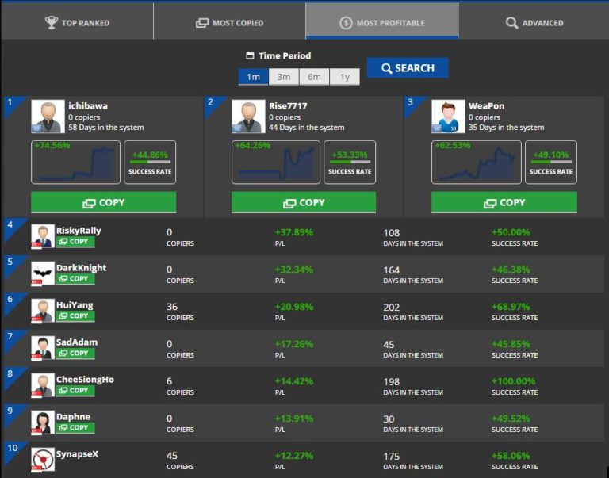
Task: Open the Top Ranked tab
Action: (x=77, y=23)
